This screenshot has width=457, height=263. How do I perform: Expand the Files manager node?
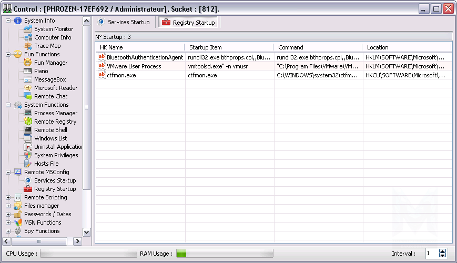(8, 206)
